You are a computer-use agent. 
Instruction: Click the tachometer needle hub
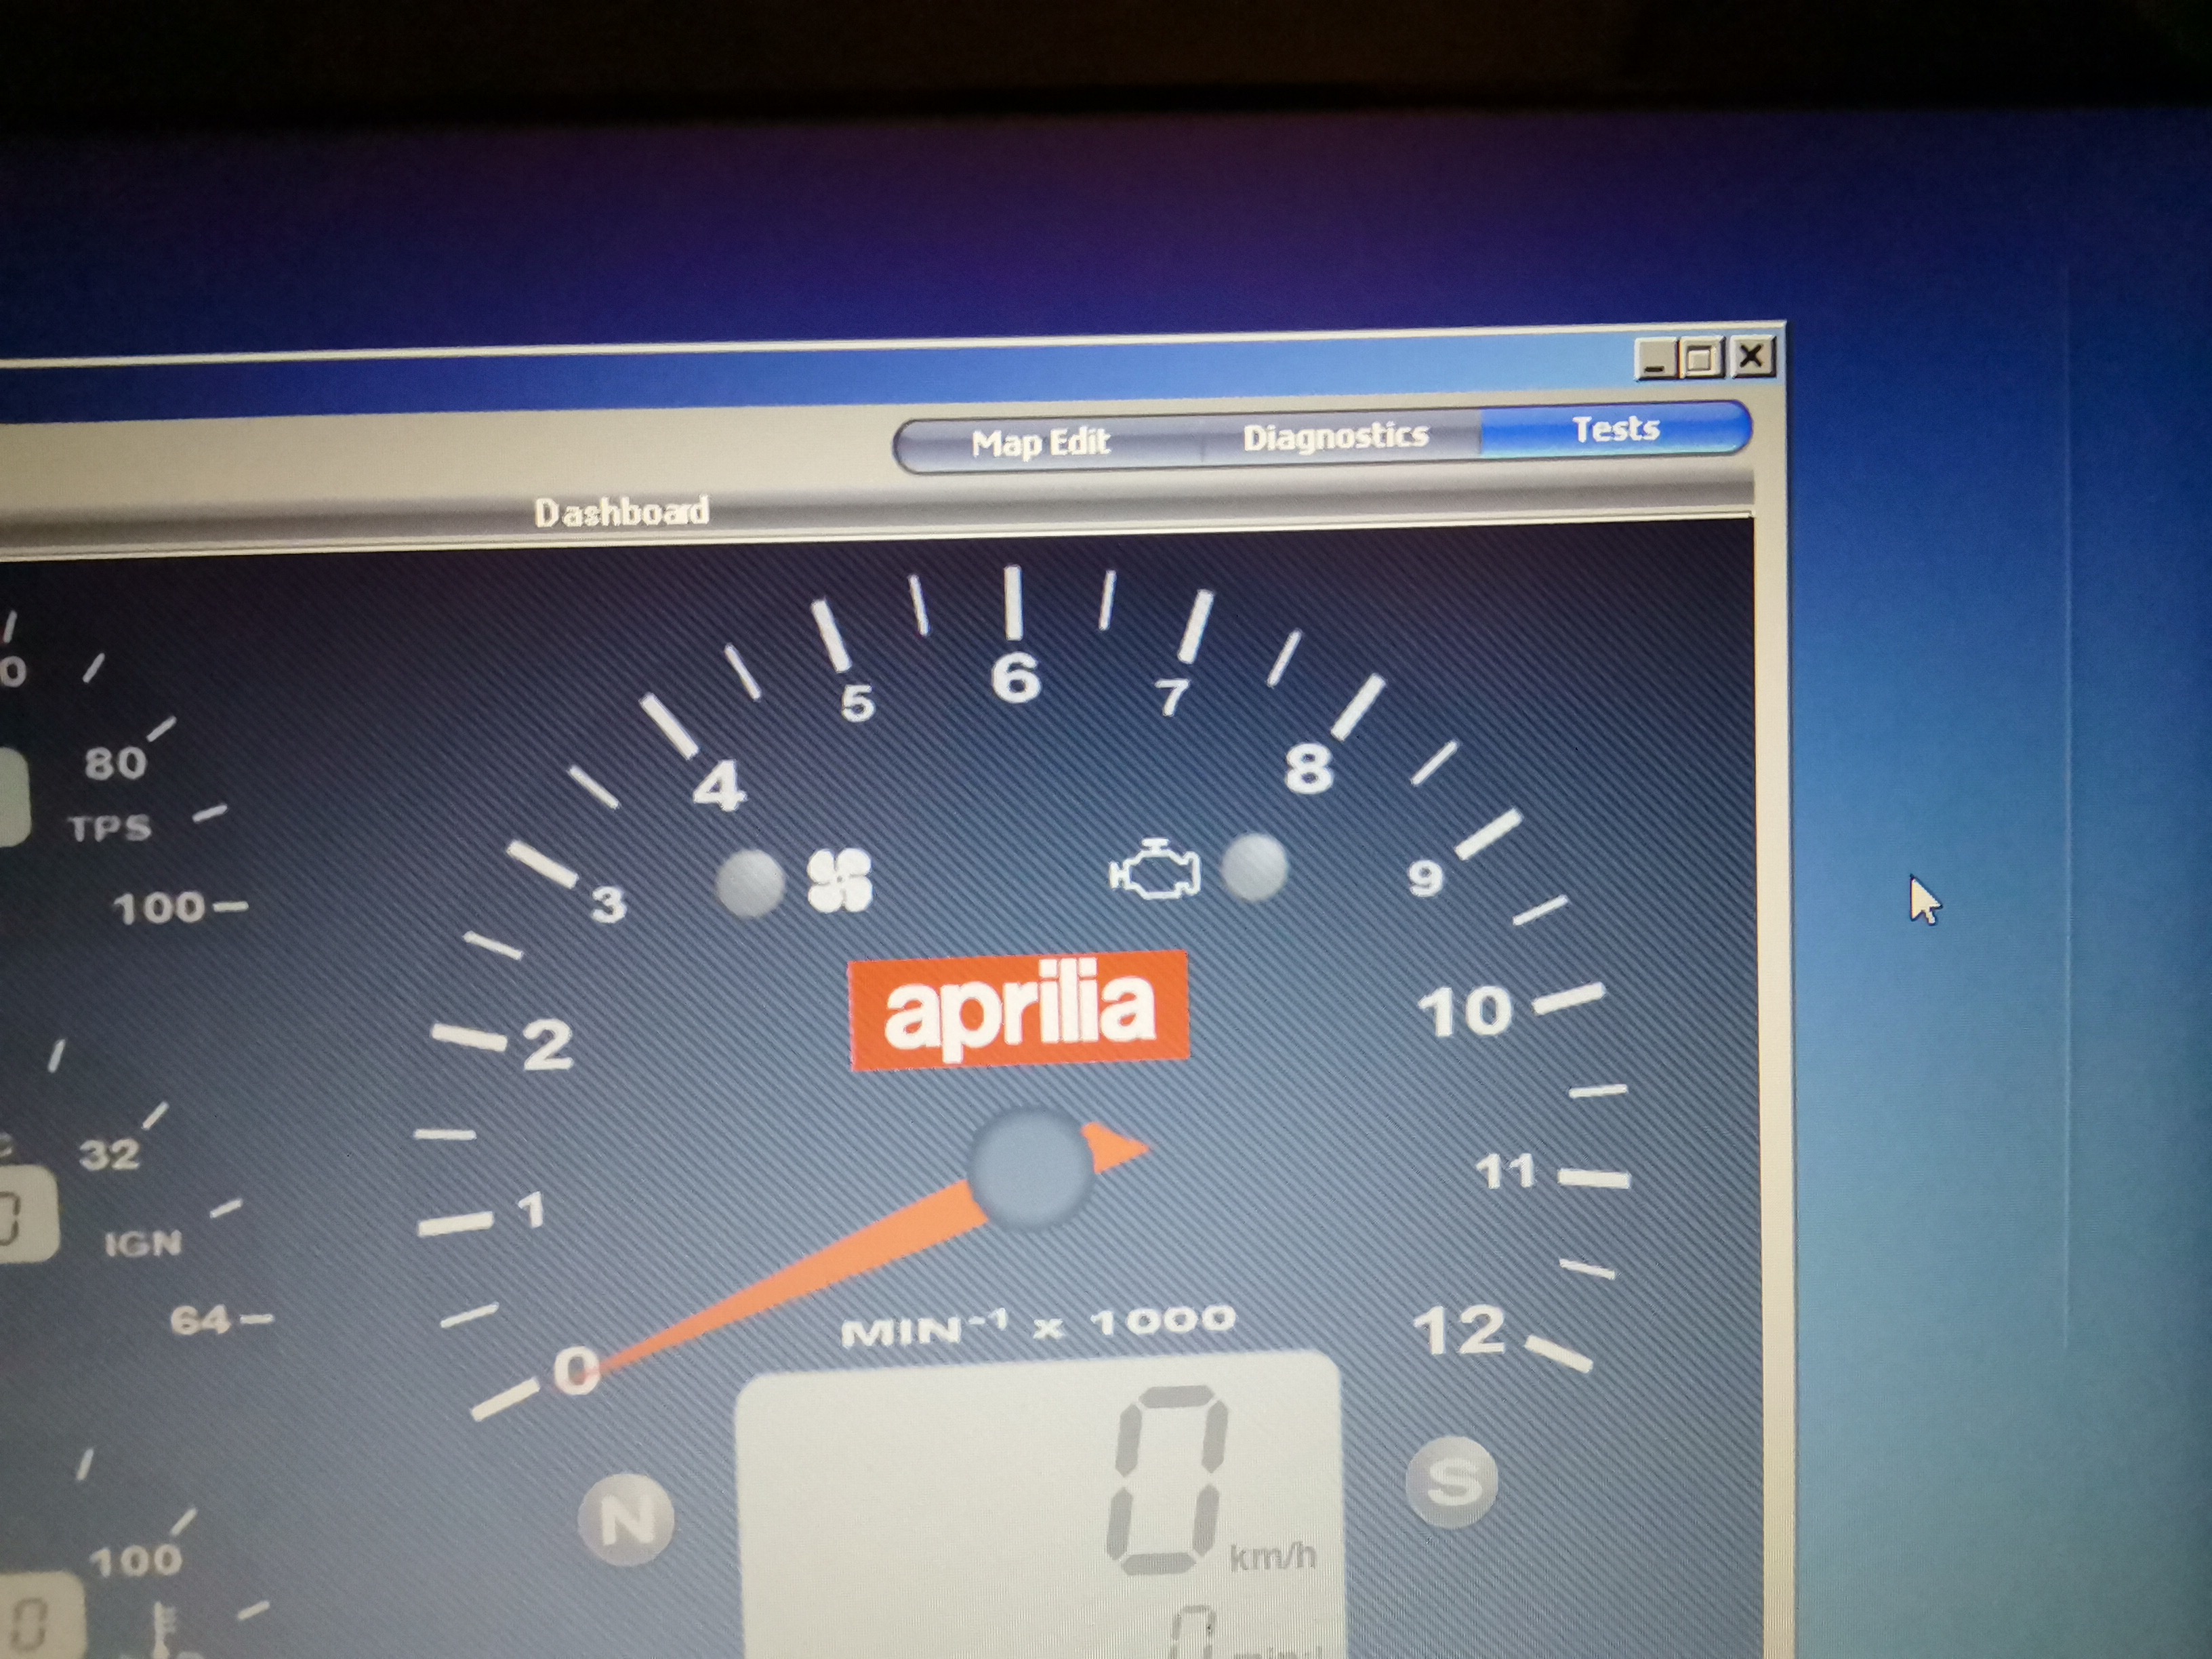(x=1031, y=1167)
